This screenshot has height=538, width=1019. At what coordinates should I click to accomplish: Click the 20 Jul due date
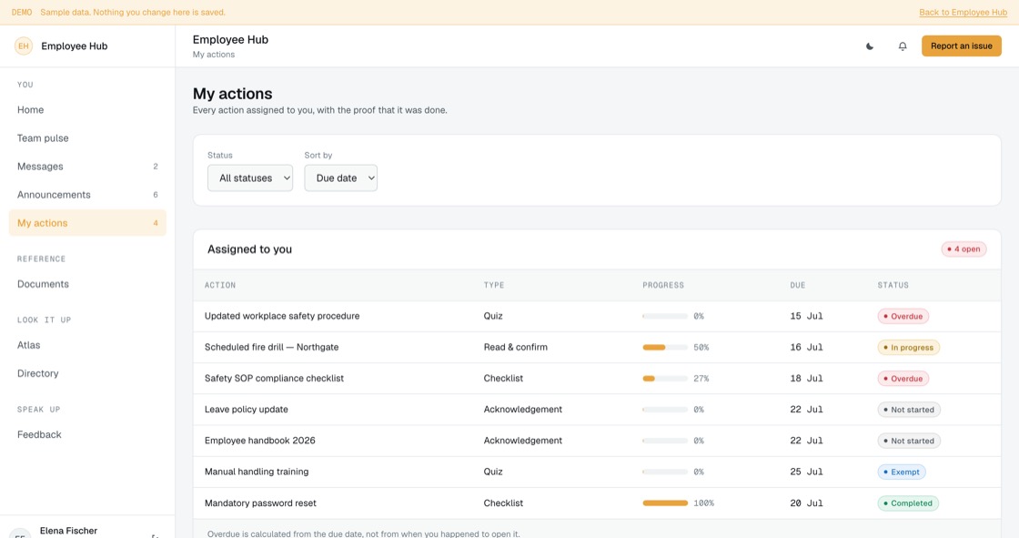click(x=806, y=503)
